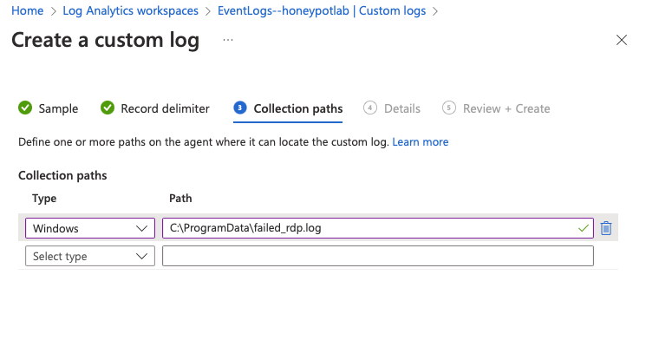Click the green validation checkmark in the path field
This screenshot has height=340, width=646.
(x=583, y=228)
